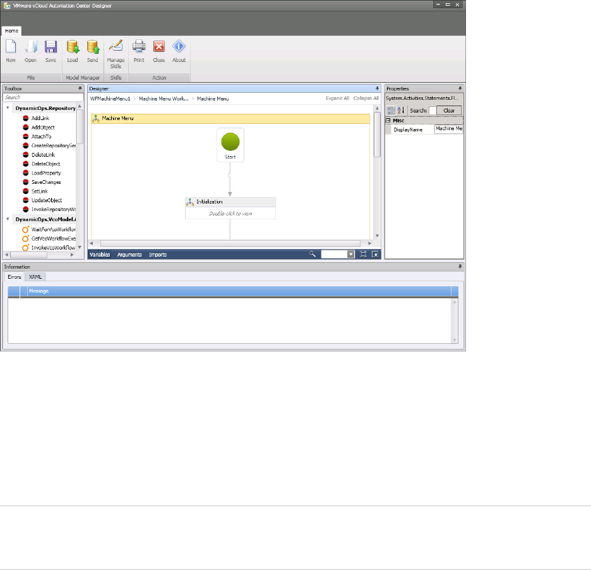Screen dimensions: 591x570
Task: Click the New file icon
Action: click(x=11, y=47)
